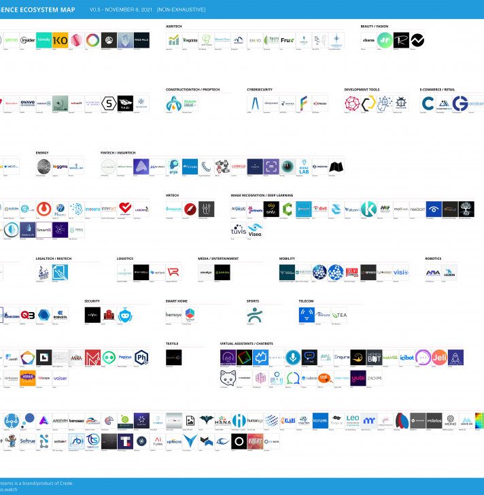The image size is (484, 495).
Task: Click the ROBOTICS heading
Action: [x=433, y=258]
